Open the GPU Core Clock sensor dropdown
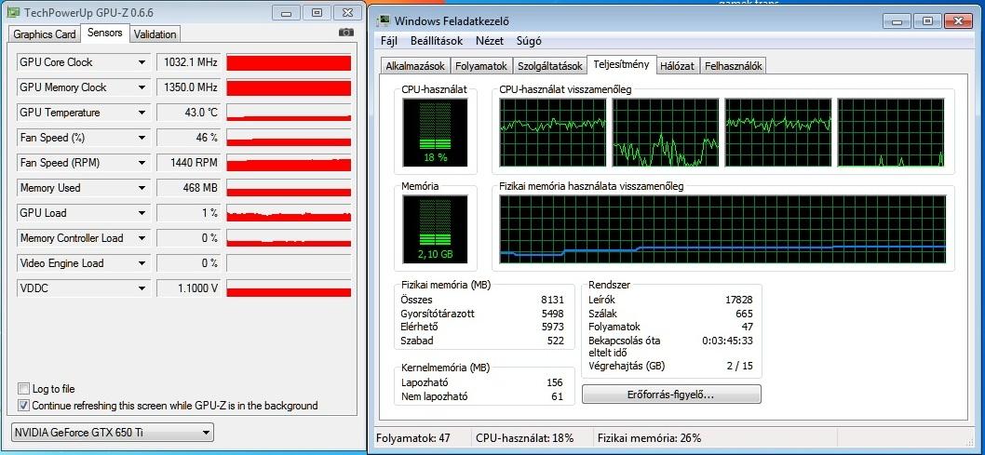 [x=142, y=62]
